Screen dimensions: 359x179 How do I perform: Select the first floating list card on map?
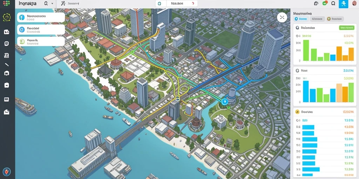41,17
